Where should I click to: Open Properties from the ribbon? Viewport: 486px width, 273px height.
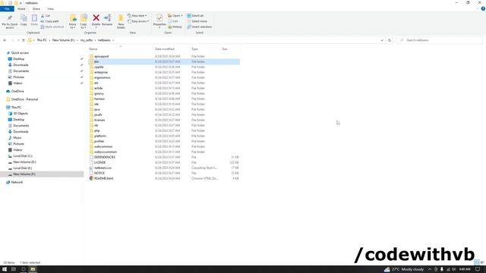coord(159,20)
